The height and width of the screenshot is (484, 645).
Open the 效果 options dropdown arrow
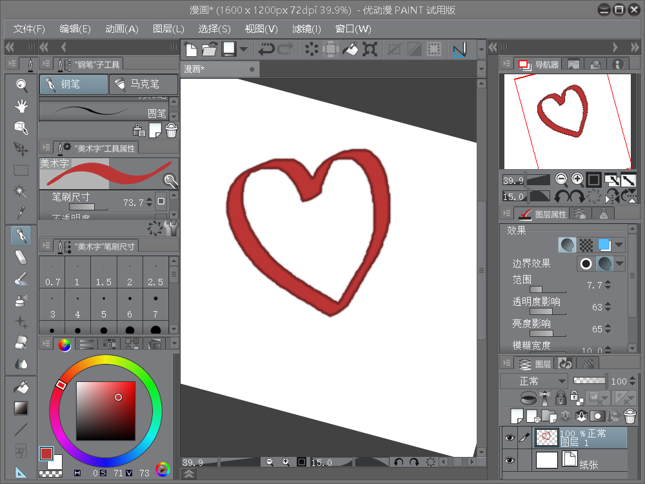pyautogui.click(x=619, y=245)
